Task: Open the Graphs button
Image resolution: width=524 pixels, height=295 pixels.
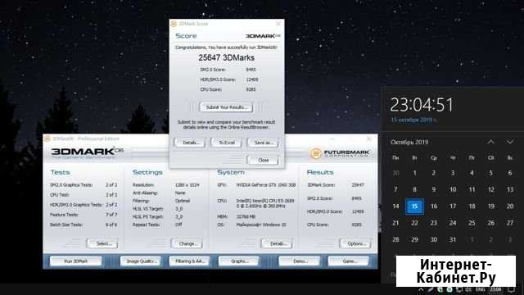Action: 238,261
